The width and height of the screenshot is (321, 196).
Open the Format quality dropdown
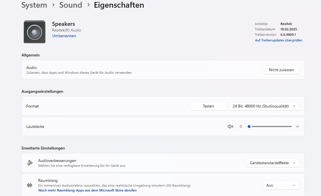(x=264, y=106)
